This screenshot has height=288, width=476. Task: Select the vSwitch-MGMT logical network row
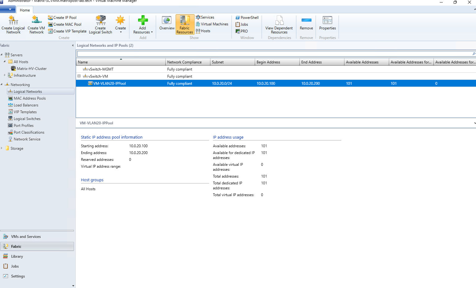tap(276, 69)
